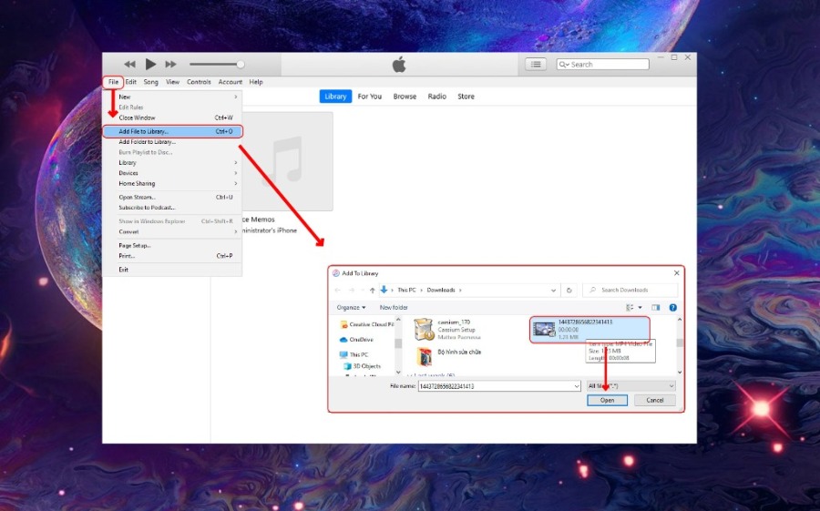Open the Song menu

[150, 82]
